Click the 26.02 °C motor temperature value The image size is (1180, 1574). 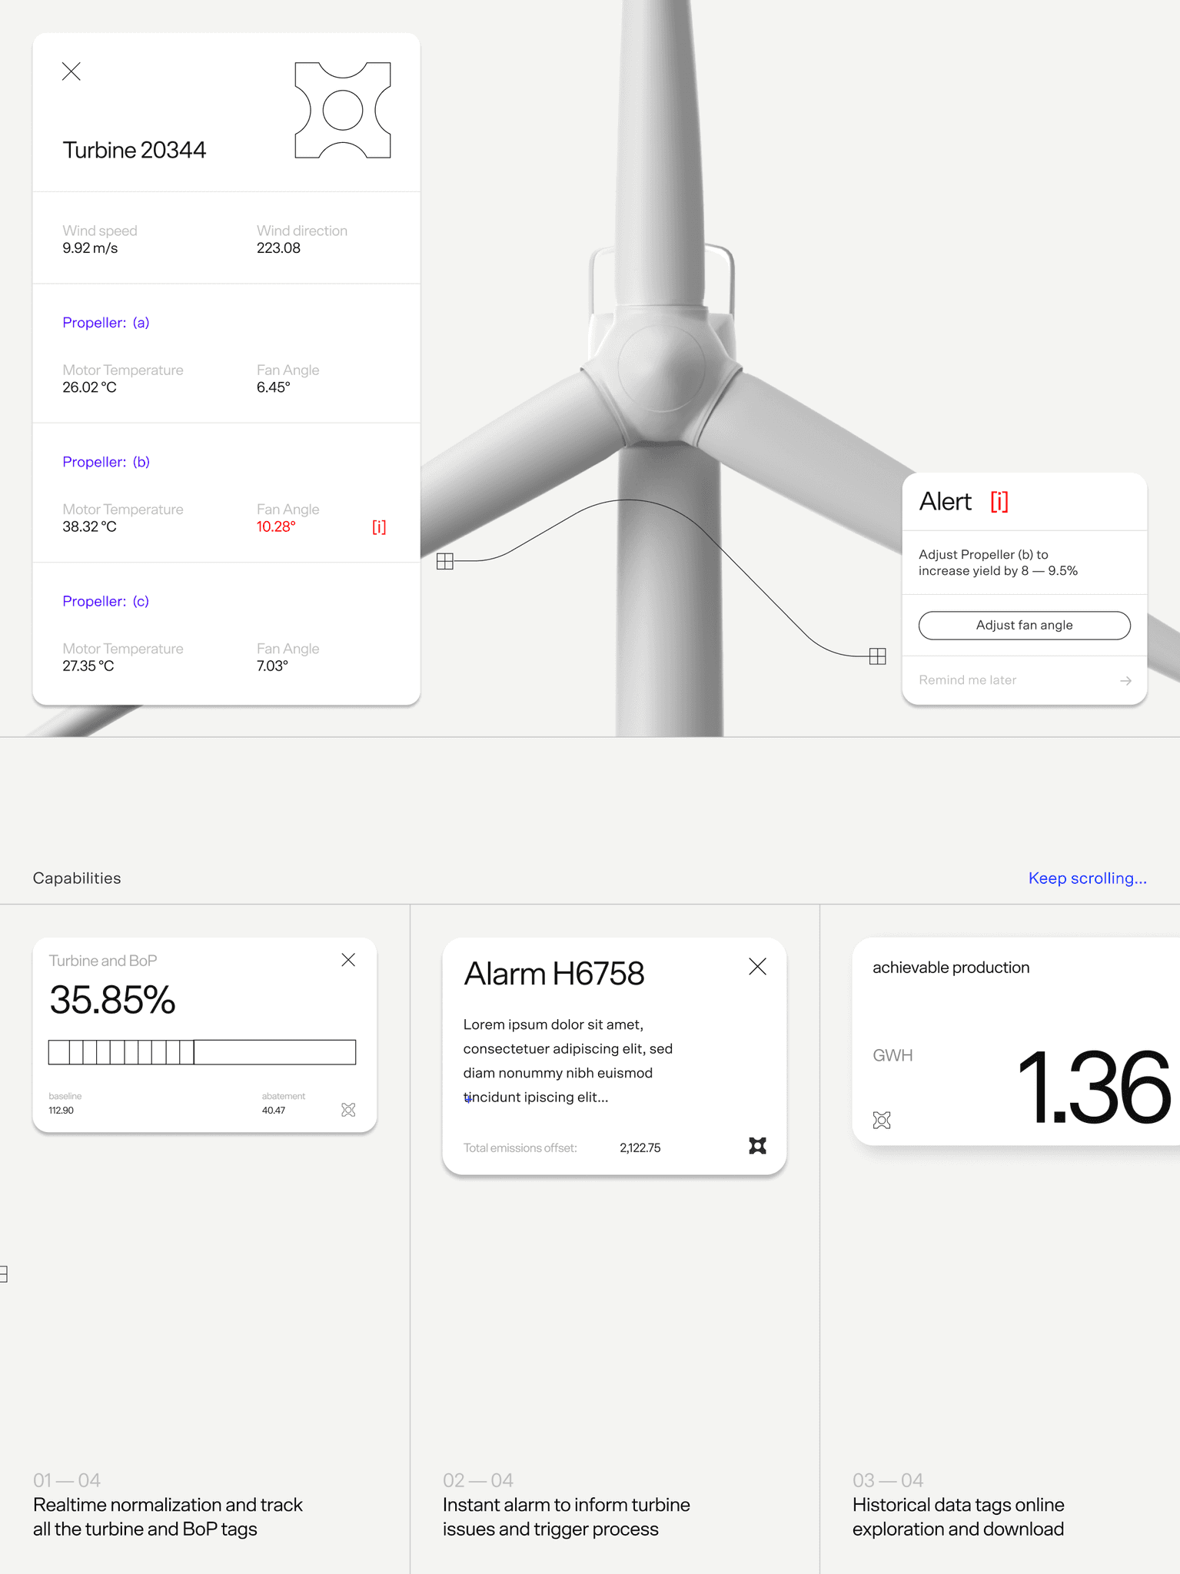[89, 387]
